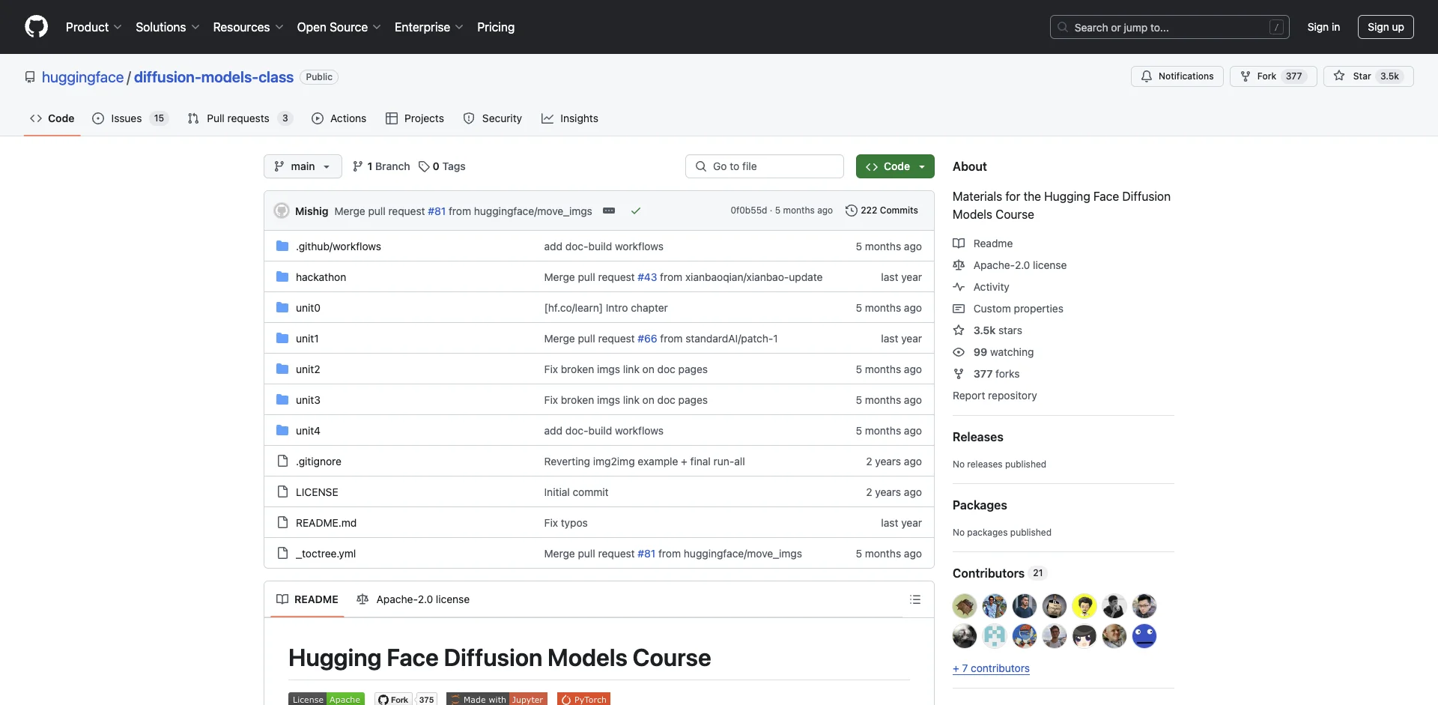Expand the Open Source menu
This screenshot has height=705, width=1438.
coord(339,27)
